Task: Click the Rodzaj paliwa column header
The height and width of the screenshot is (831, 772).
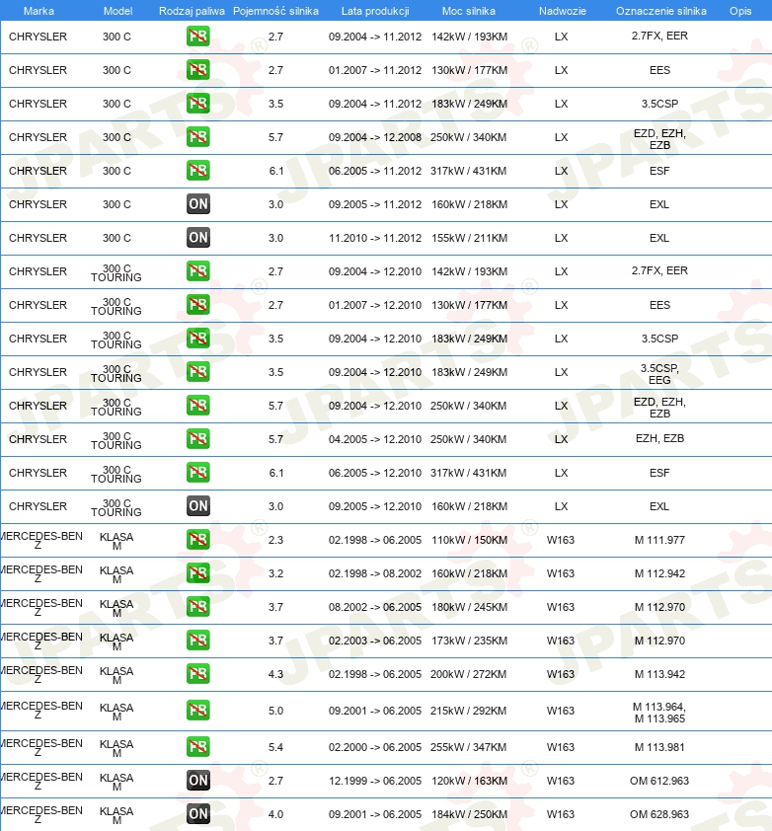Action: click(192, 11)
